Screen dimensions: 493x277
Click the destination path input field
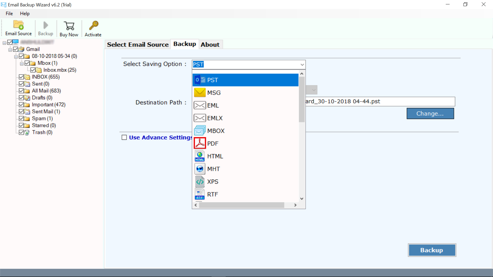point(379,101)
